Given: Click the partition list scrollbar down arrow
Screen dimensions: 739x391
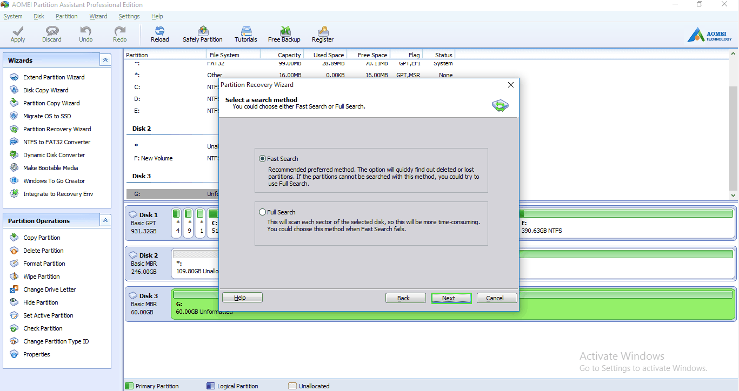Looking at the screenshot, I should point(734,195).
